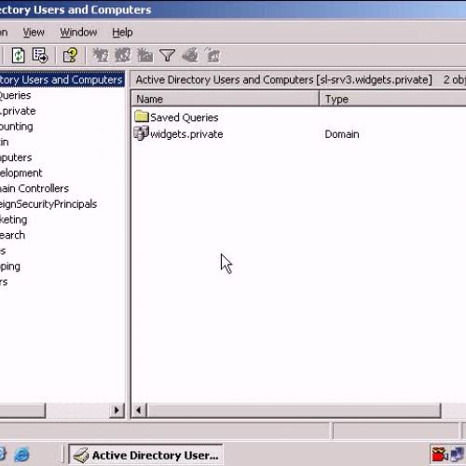The width and height of the screenshot is (466, 466).
Task: Click the list pane horizontal scrollbar thumb
Action: tap(294, 410)
